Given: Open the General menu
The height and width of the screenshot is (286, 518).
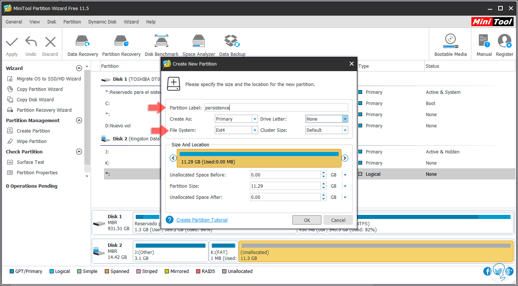Looking at the screenshot, I should [x=14, y=22].
